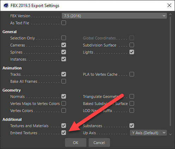Expand the Up Axis dropdown

pyautogui.click(x=148, y=133)
